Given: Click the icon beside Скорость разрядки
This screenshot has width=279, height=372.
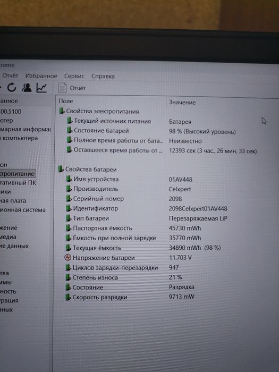Looking at the screenshot, I should pyautogui.click(x=68, y=297).
